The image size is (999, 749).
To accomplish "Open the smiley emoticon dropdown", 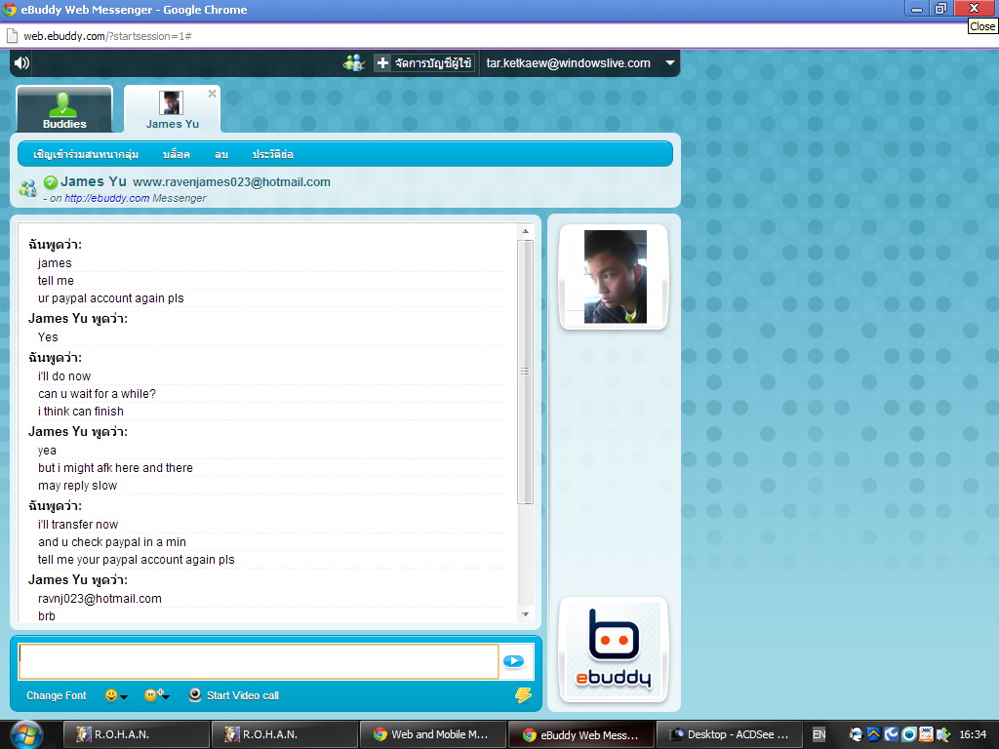I will (116, 695).
